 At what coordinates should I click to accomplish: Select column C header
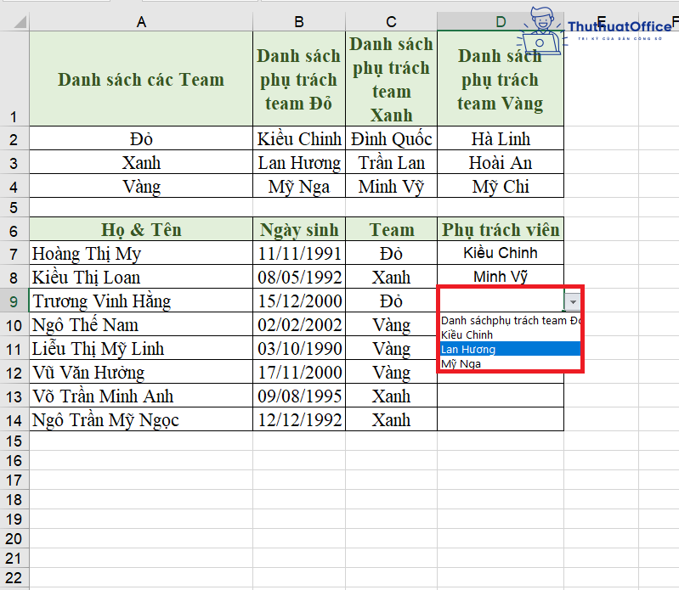pyautogui.click(x=391, y=21)
